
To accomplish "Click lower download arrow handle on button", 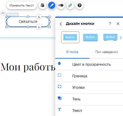I will coord(39,27).
